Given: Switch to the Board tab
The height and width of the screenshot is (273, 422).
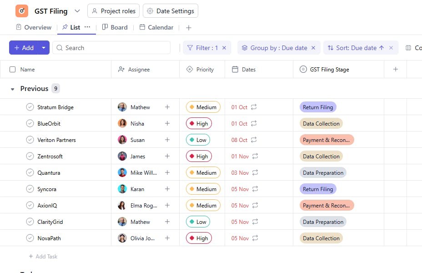Looking at the screenshot, I should tap(115, 27).
